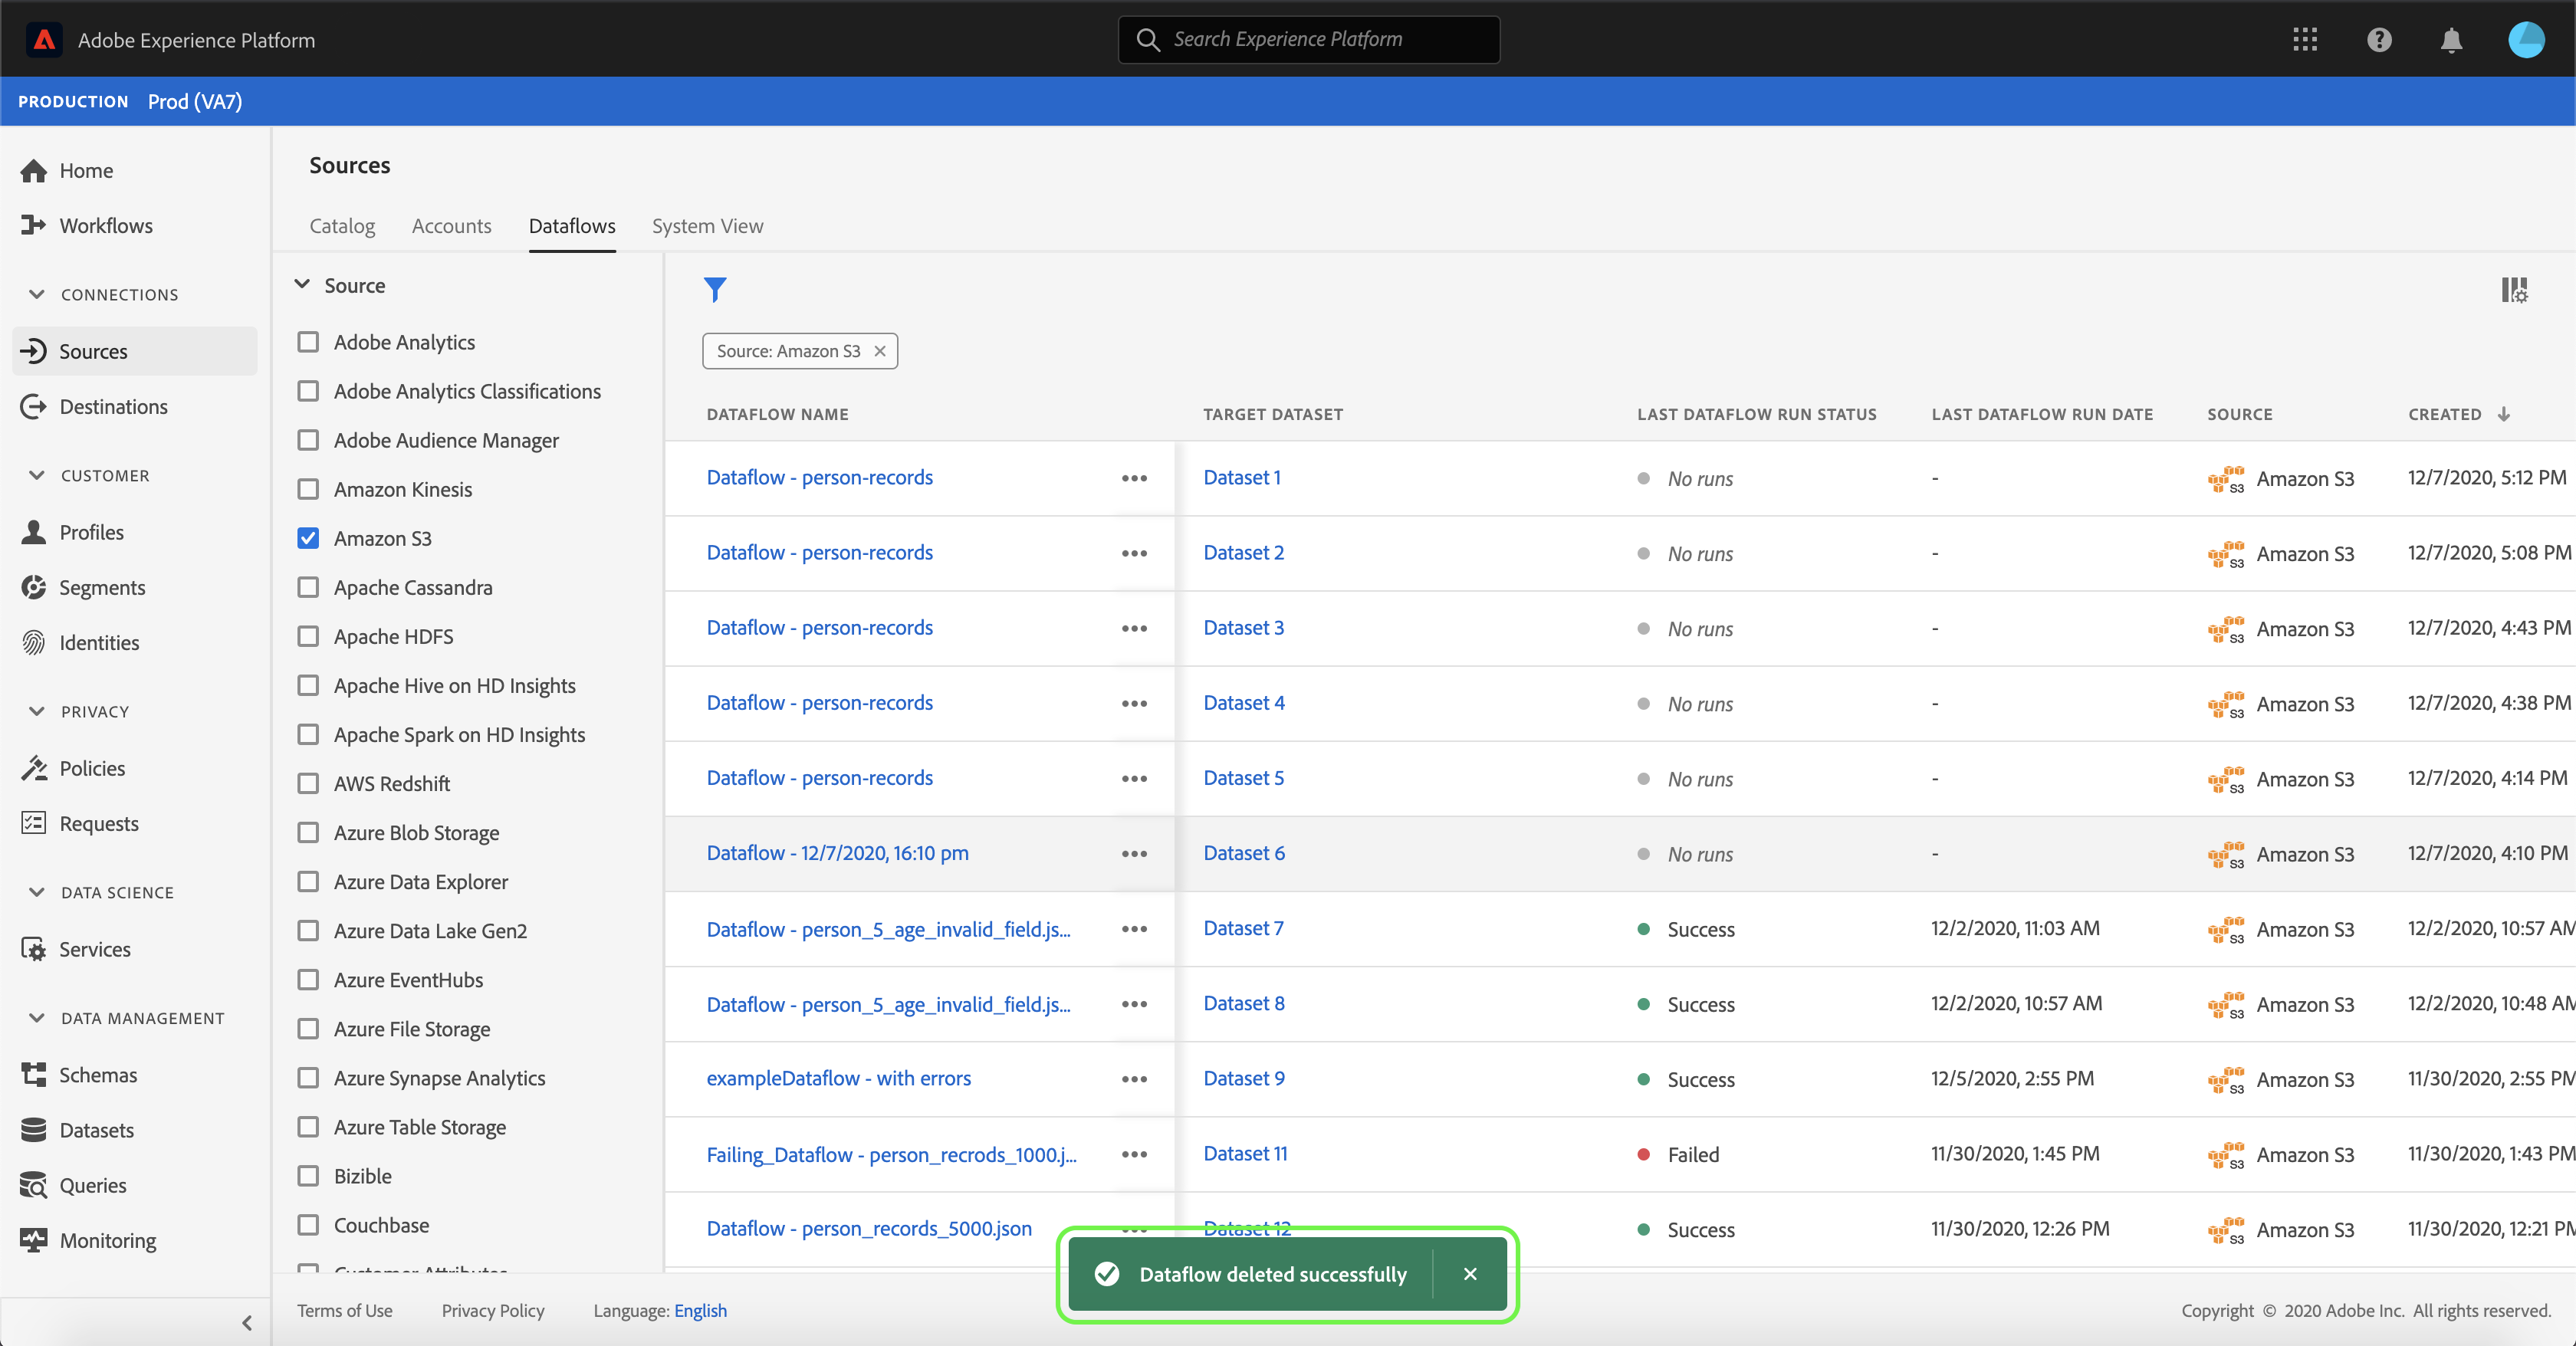Screen dimensions: 2576x1346
Task: Open exampleDataflow - with errors link
Action: 838,1078
